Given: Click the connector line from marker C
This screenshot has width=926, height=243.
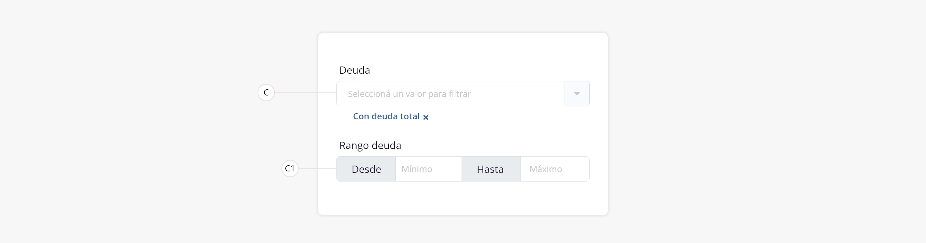Looking at the screenshot, I should pyautogui.click(x=306, y=93).
